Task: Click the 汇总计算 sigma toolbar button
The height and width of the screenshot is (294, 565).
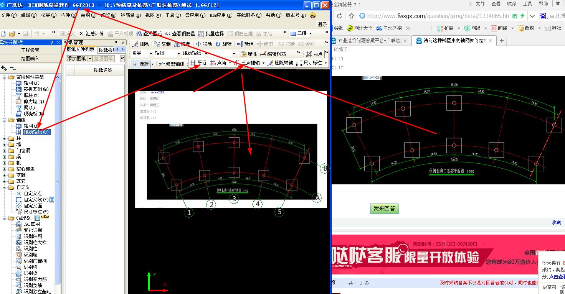Action: (x=91, y=34)
